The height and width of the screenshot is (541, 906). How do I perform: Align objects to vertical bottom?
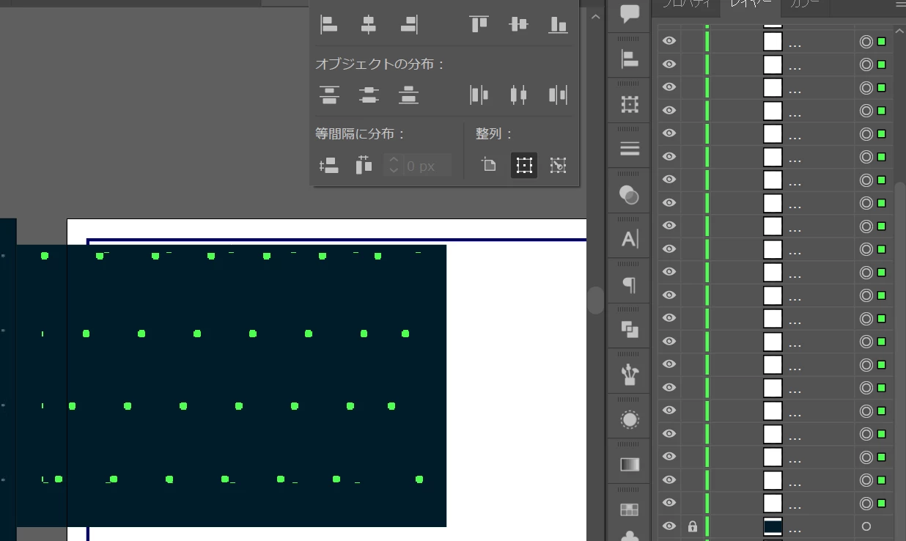(x=559, y=24)
